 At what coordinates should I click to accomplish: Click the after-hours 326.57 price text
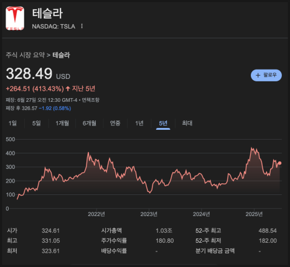(30, 108)
